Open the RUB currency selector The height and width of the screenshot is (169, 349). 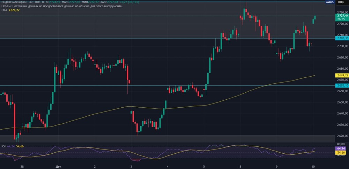[x=341, y=2]
